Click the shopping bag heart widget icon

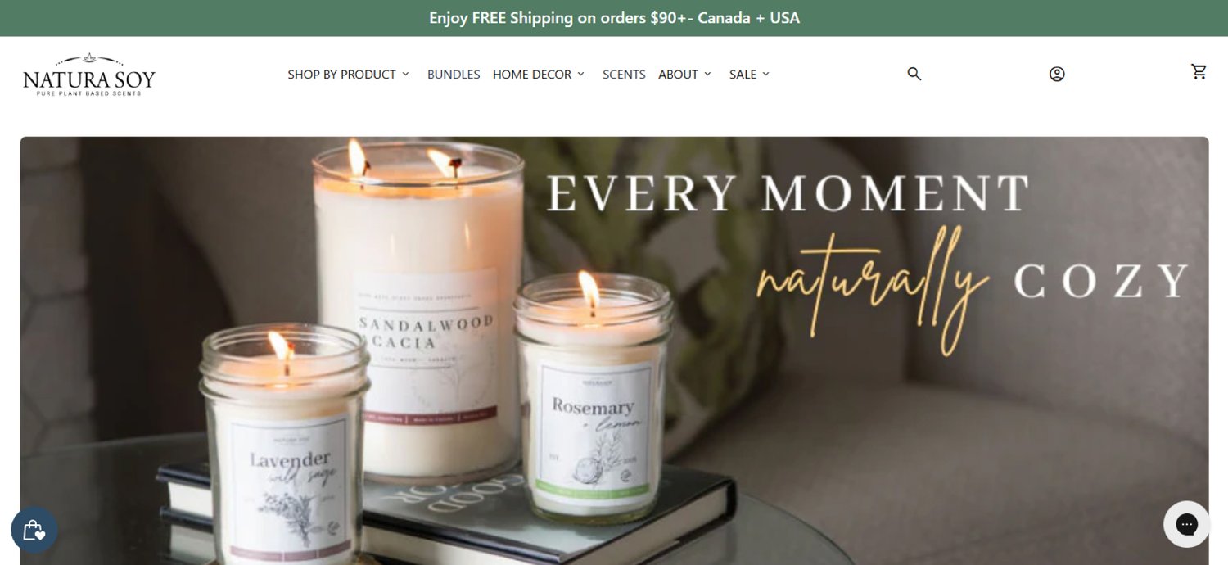34,530
